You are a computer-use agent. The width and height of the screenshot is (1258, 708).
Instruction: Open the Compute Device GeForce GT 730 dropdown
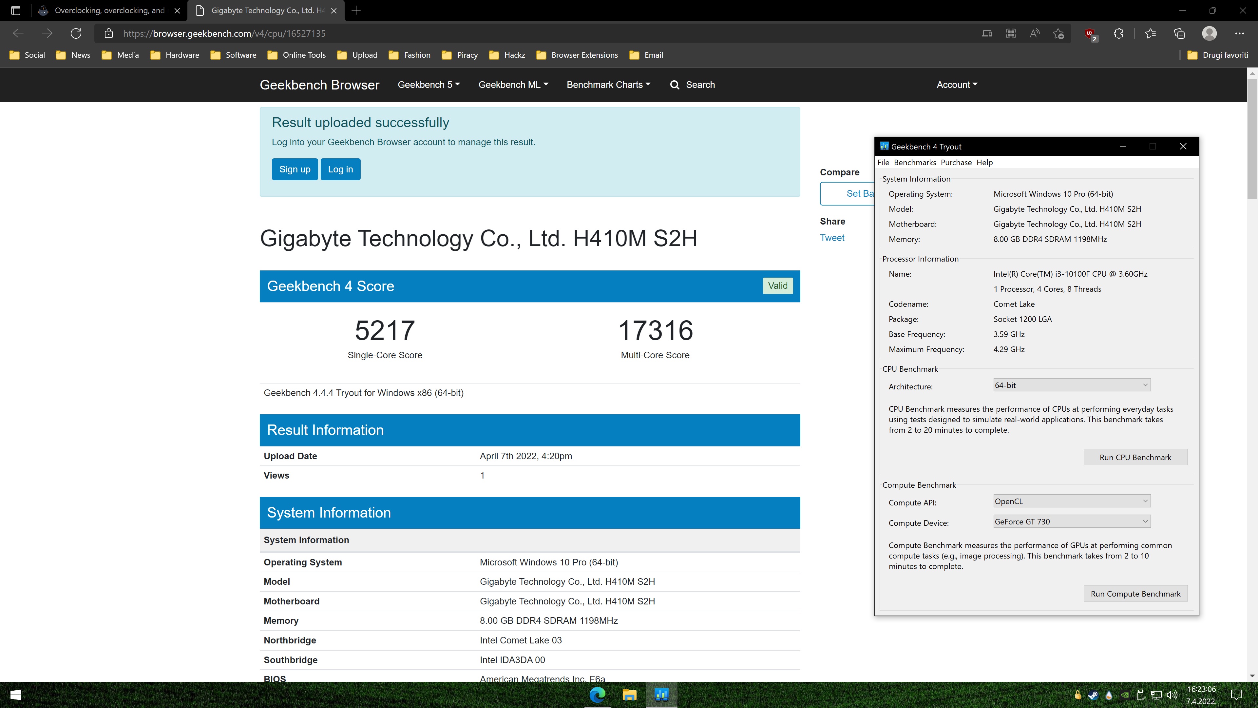1072,521
